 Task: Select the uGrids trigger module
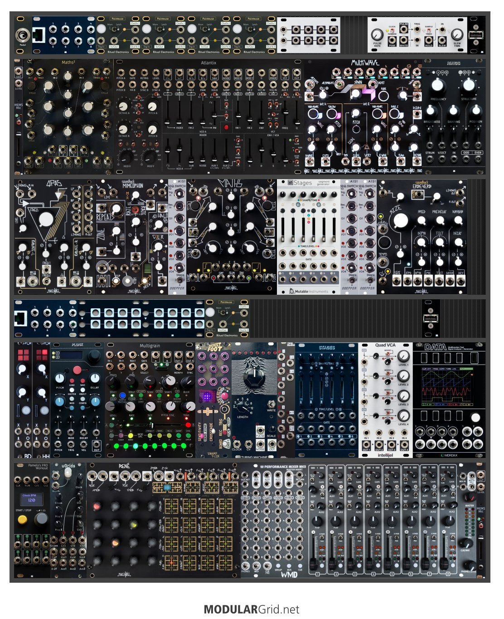pyautogui.click(x=68, y=520)
